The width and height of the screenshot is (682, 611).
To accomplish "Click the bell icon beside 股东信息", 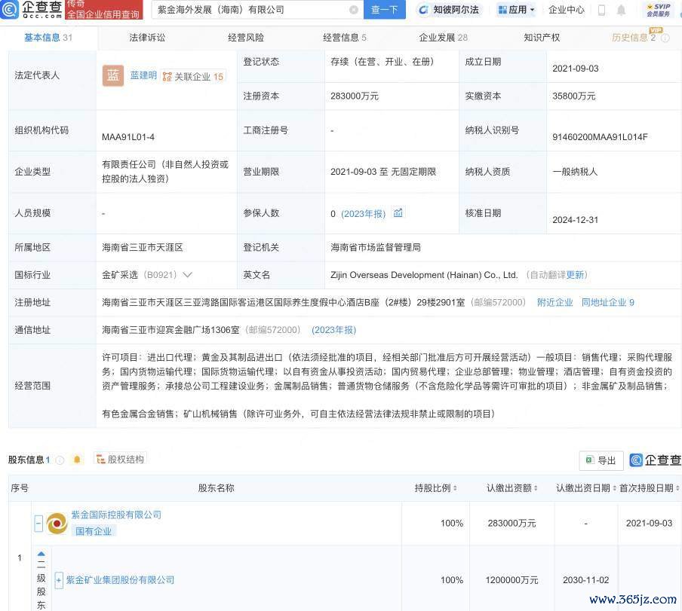I will pyautogui.click(x=77, y=460).
